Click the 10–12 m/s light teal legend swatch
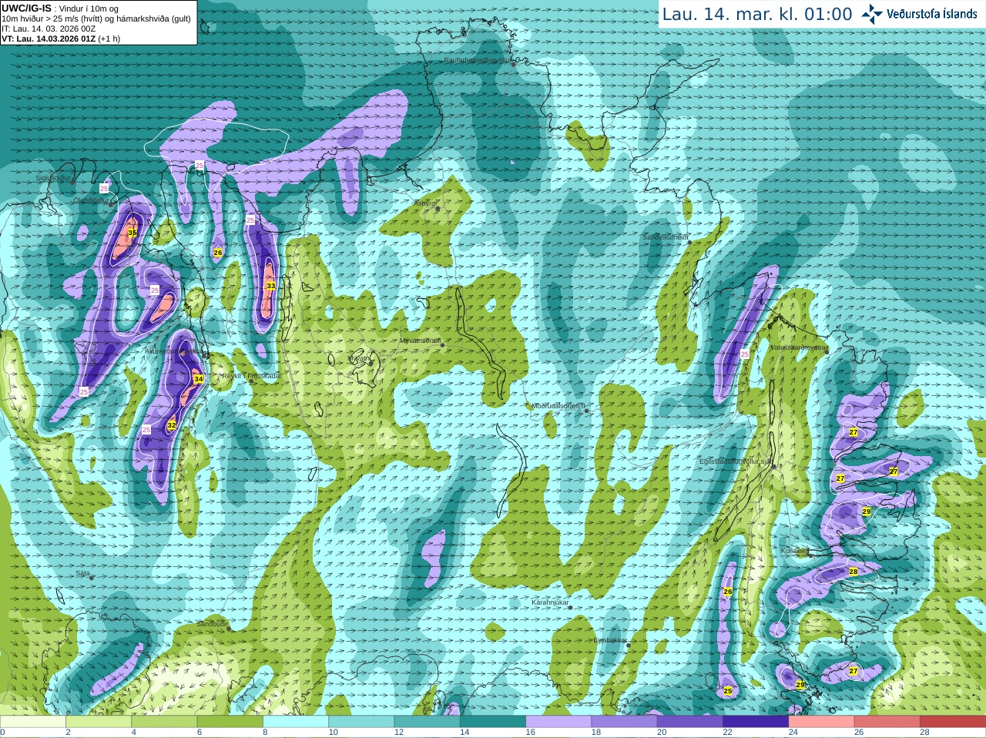The image size is (986, 738). click(x=361, y=721)
